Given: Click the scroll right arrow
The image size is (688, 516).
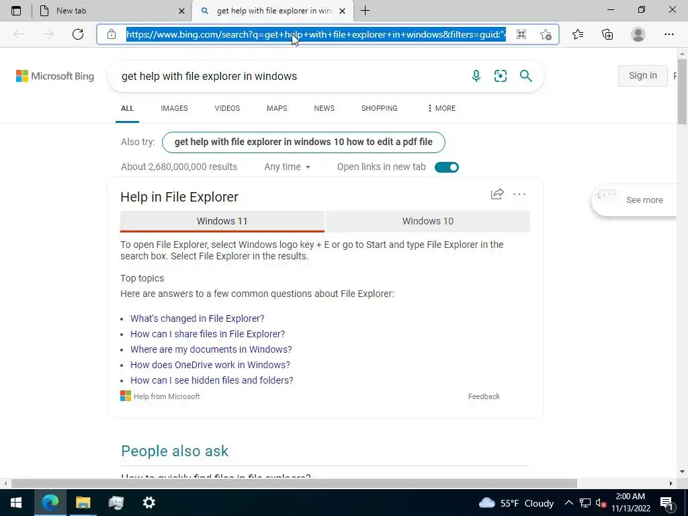Looking at the screenshot, I should pyautogui.click(x=671, y=483).
